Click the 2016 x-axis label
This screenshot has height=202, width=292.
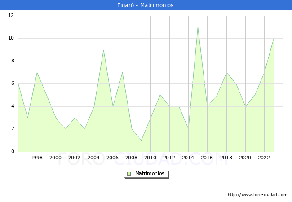click(207, 158)
